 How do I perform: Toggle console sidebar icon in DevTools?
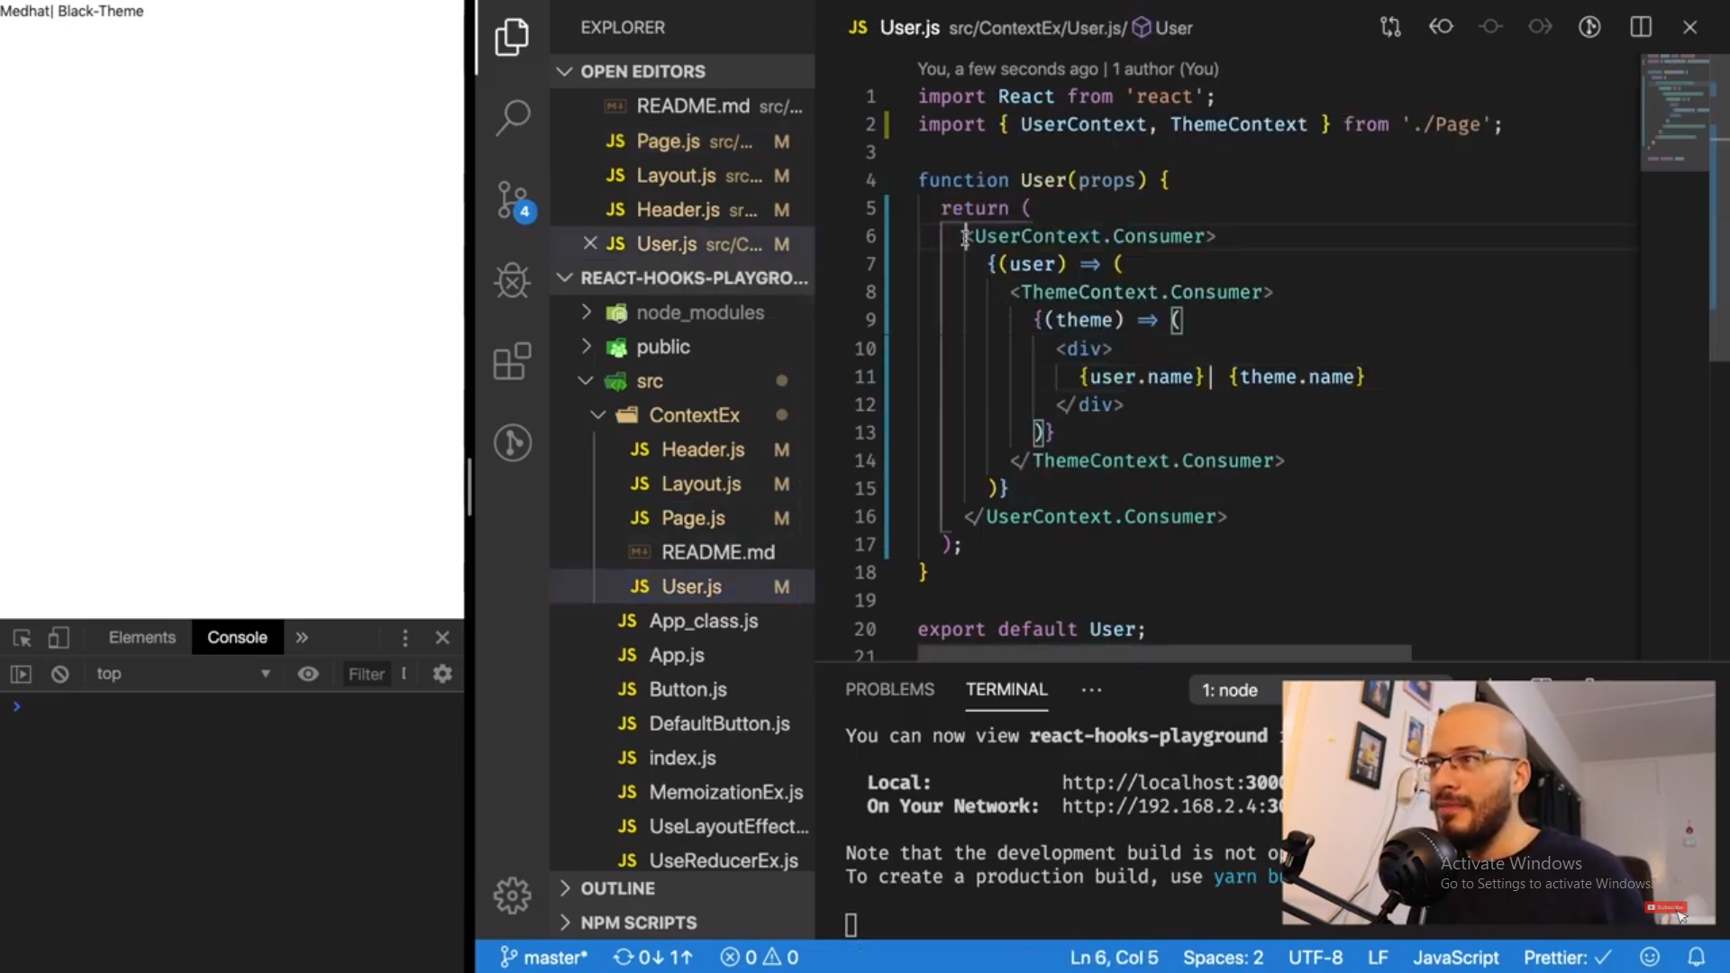[21, 674]
